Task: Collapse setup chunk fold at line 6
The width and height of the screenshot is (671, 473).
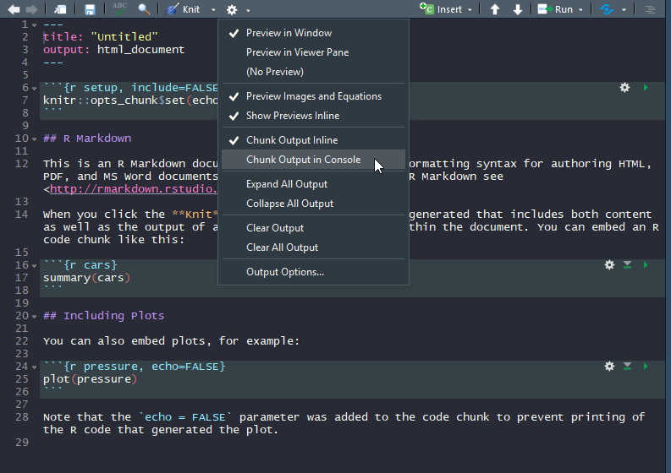Action: (34, 89)
